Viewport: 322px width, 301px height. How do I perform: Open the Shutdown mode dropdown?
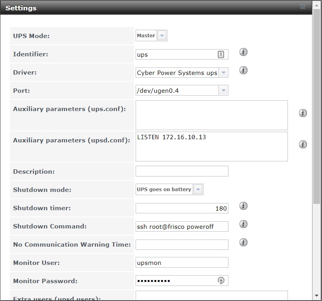(198, 189)
